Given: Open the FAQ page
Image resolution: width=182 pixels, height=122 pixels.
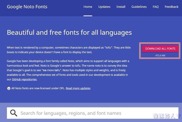Looking at the screenshot, I should click(155, 7).
